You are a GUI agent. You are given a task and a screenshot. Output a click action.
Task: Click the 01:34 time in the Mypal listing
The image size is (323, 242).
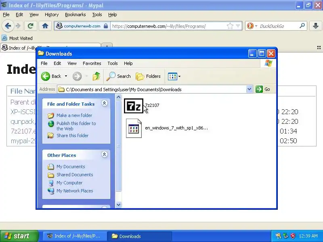tap(288, 131)
